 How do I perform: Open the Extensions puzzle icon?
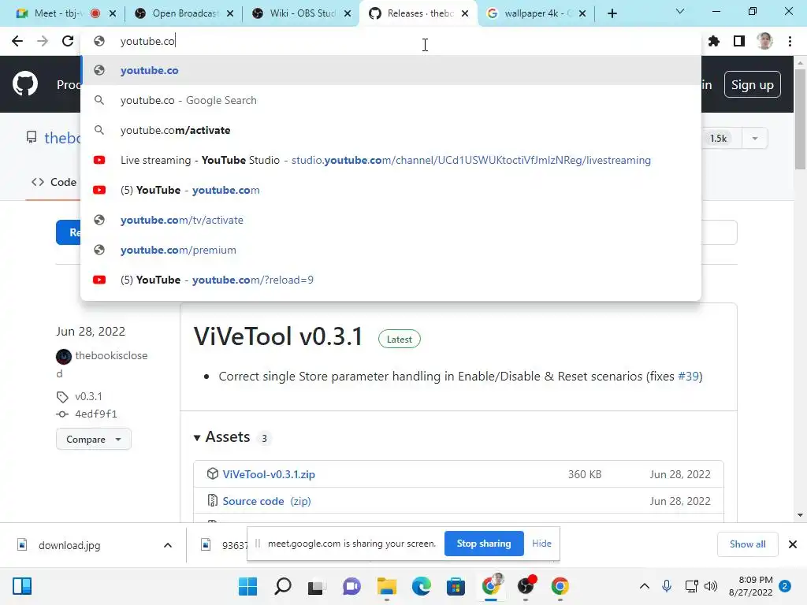click(x=714, y=41)
